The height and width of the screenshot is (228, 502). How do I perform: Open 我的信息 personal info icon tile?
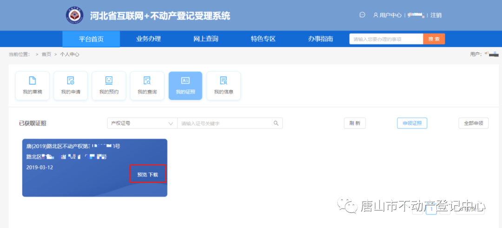click(x=224, y=85)
